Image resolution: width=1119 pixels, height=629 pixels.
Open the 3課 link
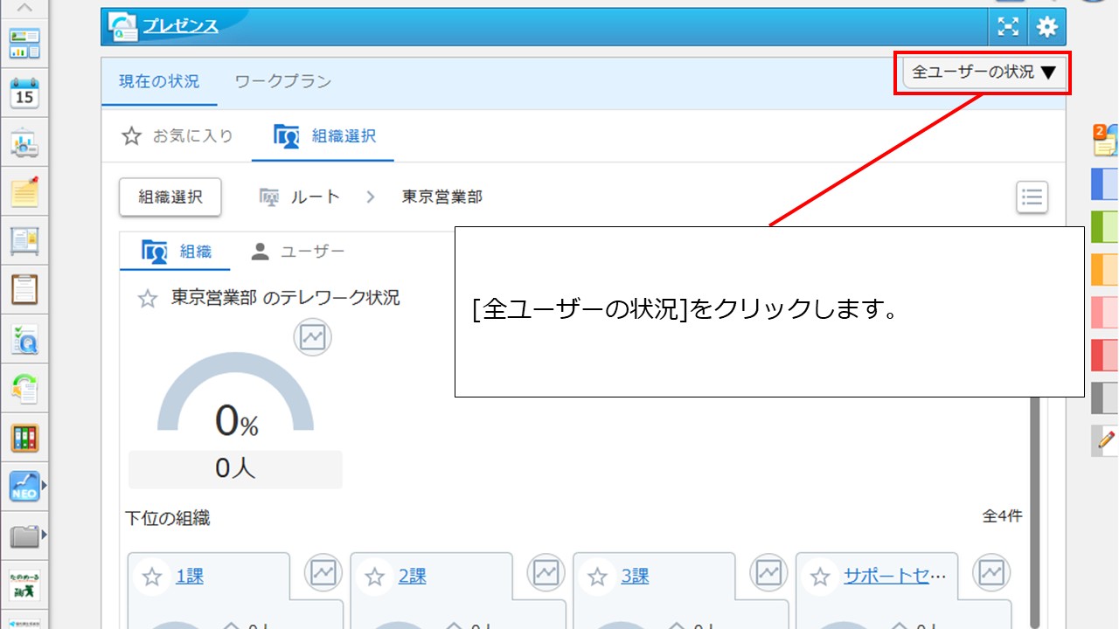point(636,576)
